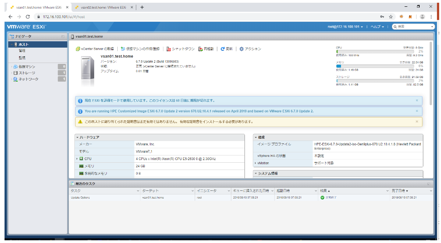This screenshot has height=243, width=441.
Task: Open ネットワーク in the navigator
Action: coord(28,79)
